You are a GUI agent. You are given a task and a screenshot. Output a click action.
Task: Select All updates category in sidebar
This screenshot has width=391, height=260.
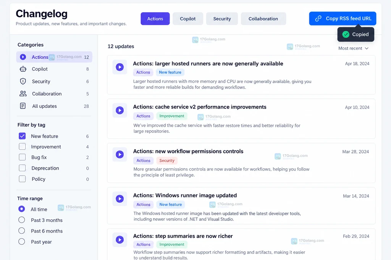pyautogui.click(x=54, y=106)
